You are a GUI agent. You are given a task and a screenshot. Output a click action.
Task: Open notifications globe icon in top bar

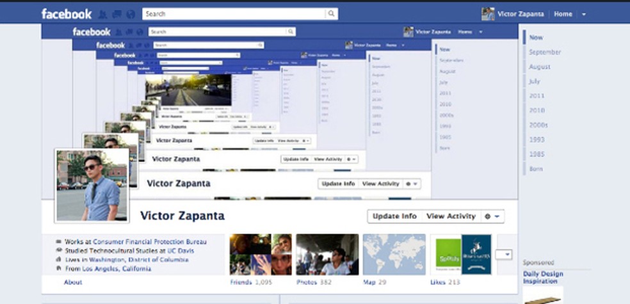click(131, 15)
